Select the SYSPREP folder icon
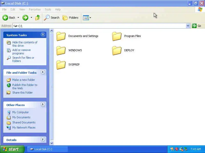 pos(61,65)
